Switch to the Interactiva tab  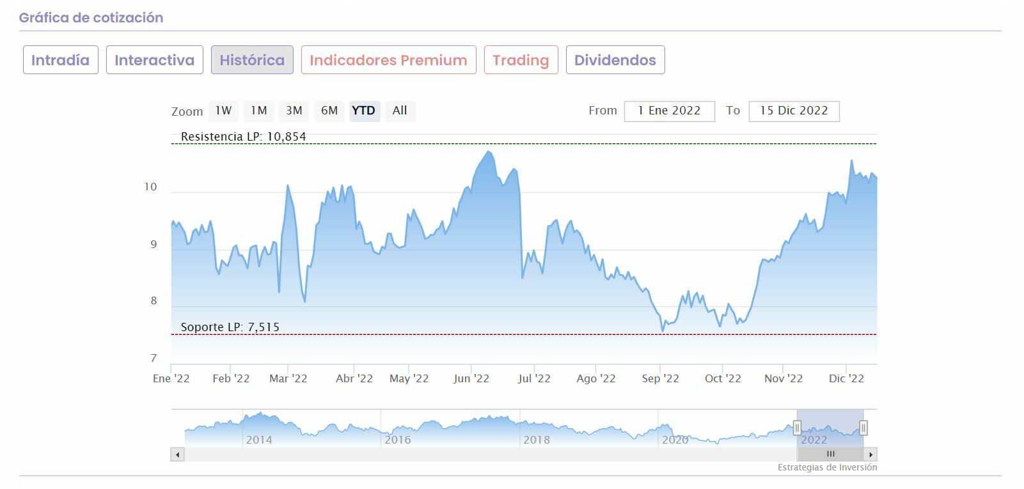tap(155, 60)
